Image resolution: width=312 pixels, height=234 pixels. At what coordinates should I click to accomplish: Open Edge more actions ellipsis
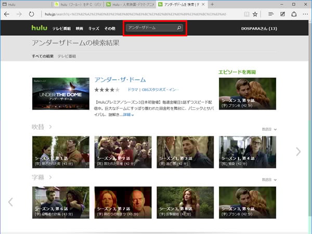tap(305, 14)
